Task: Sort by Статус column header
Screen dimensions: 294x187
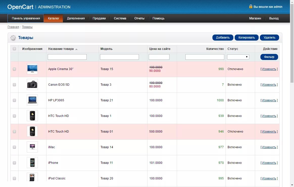Action: pyautogui.click(x=233, y=49)
